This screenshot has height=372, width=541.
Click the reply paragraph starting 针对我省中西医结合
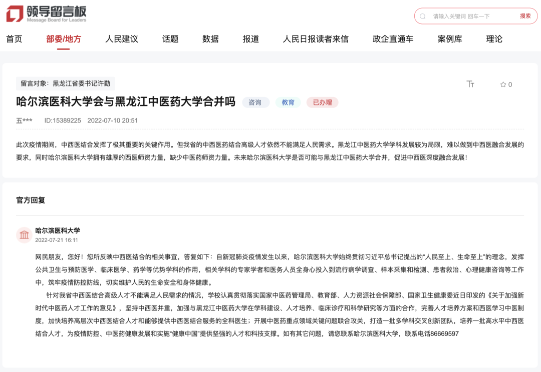pos(280,314)
